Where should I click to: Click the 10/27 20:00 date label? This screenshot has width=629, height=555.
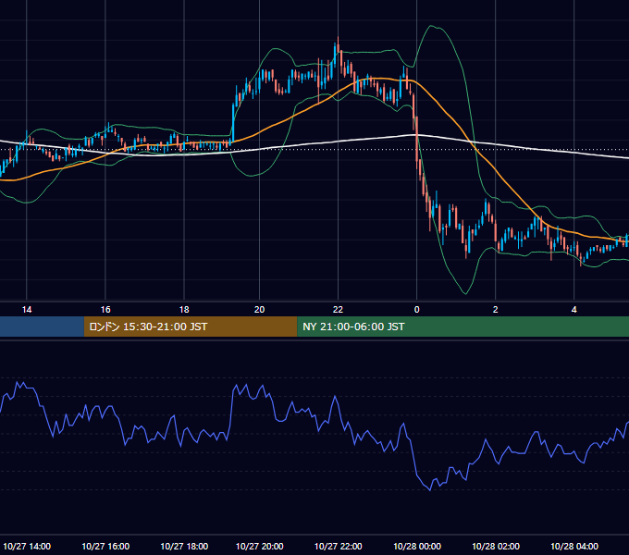[260, 546]
